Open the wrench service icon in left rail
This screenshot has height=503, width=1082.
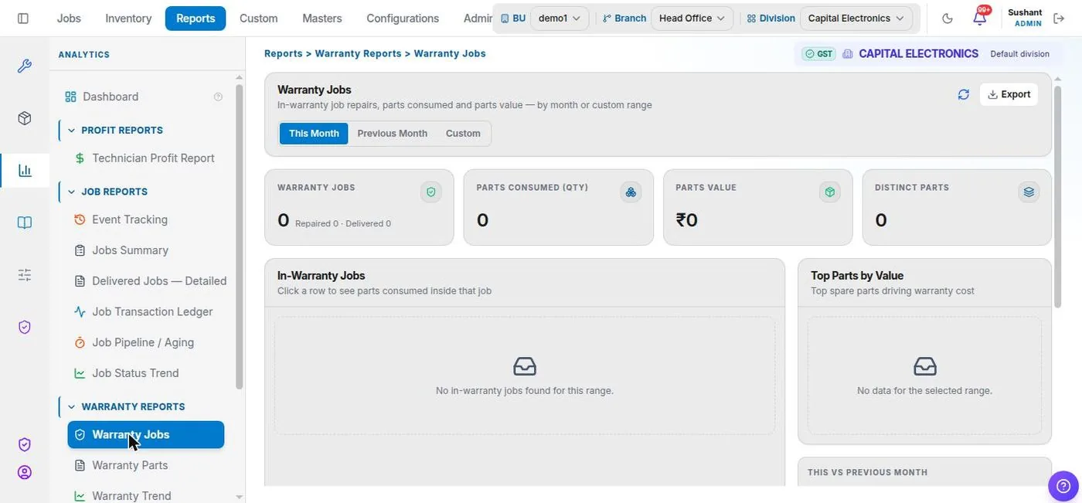(x=25, y=66)
